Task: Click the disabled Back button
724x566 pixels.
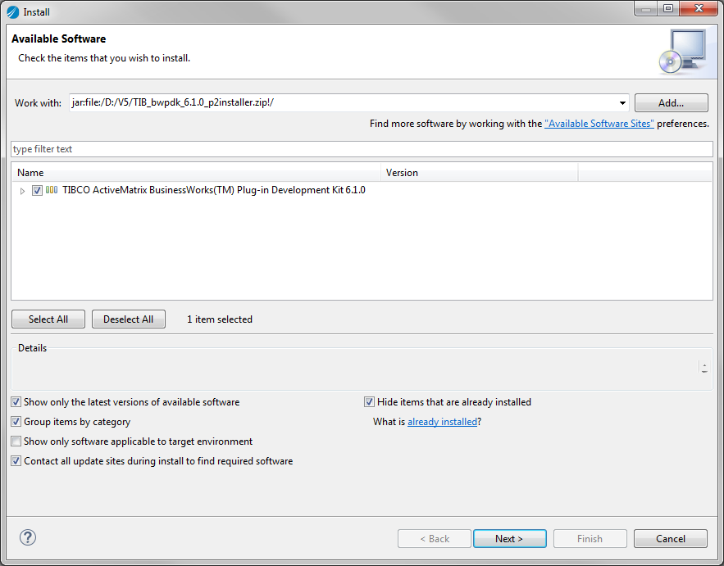Action: point(434,539)
